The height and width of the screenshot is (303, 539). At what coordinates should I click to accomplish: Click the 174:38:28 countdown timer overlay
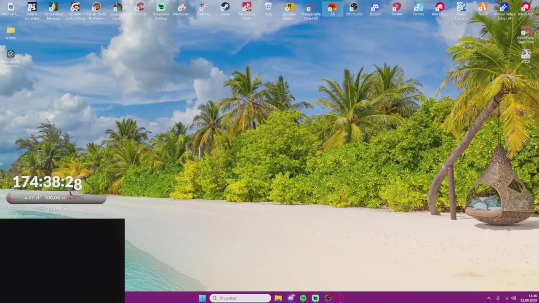click(47, 182)
